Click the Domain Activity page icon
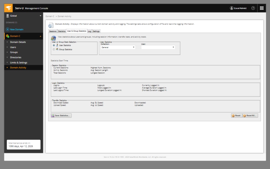 pyautogui.click(x=51, y=24)
